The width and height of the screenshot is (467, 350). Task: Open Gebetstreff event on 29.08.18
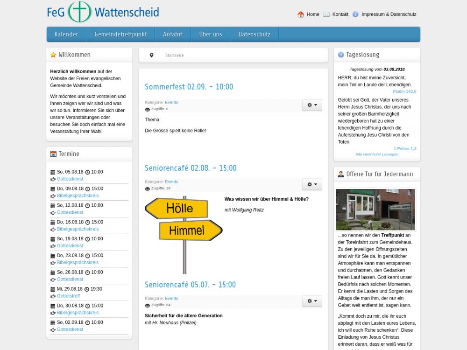coord(68,296)
